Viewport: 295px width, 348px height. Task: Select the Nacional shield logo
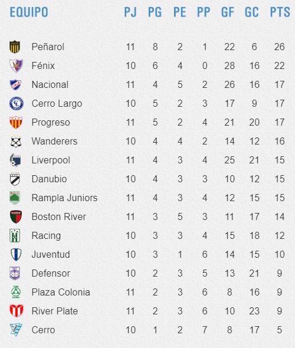[15, 84]
